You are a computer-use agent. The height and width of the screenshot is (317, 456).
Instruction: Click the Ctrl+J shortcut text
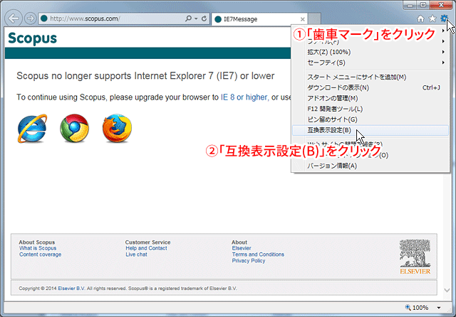pyautogui.click(x=431, y=87)
